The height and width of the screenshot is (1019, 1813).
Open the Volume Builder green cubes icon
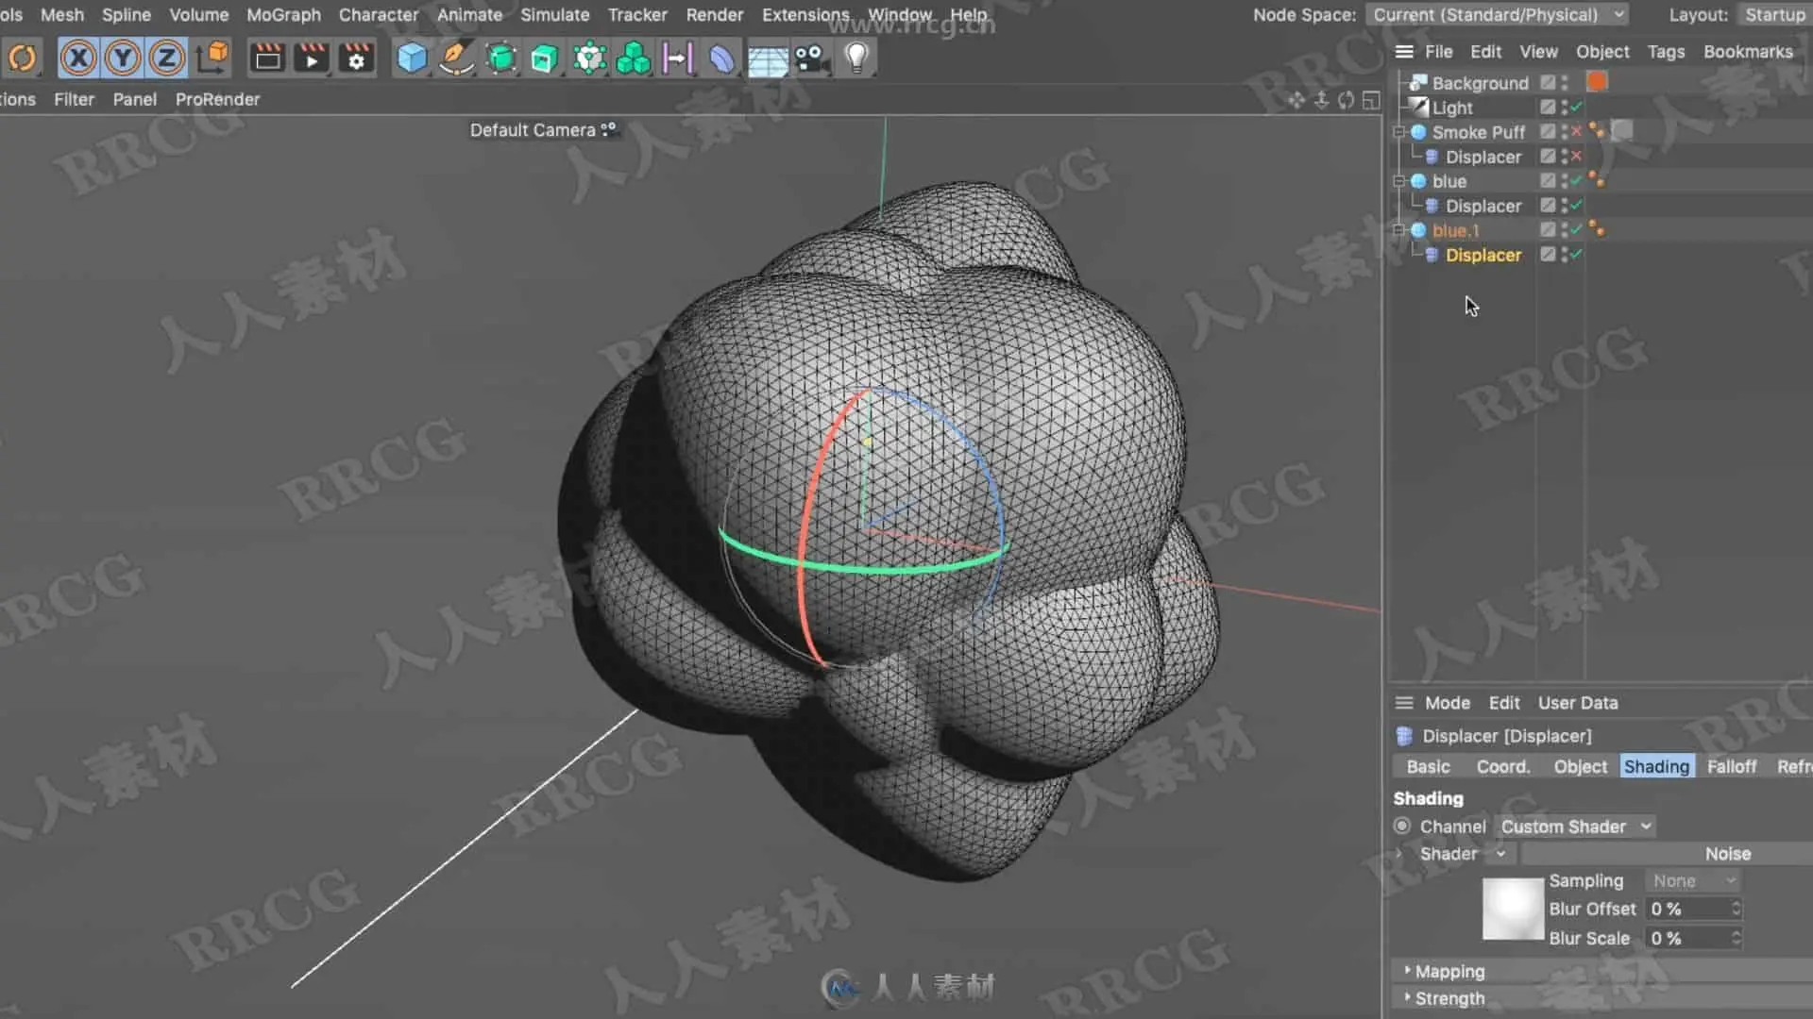pyautogui.click(x=634, y=58)
